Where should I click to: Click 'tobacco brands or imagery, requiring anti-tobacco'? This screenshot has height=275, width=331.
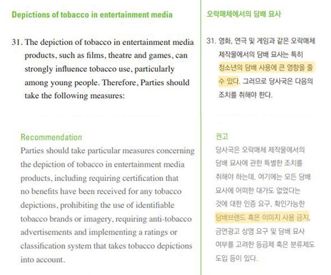pos(106,219)
